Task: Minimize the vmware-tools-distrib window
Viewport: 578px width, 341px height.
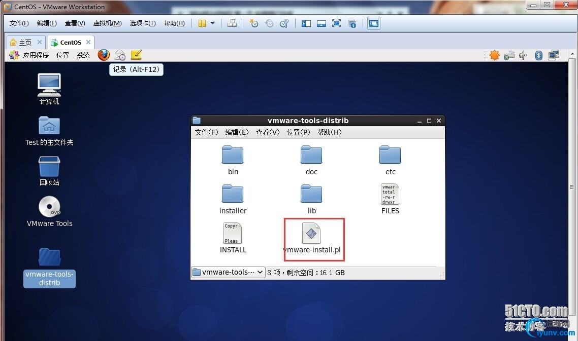Action: click(x=420, y=121)
